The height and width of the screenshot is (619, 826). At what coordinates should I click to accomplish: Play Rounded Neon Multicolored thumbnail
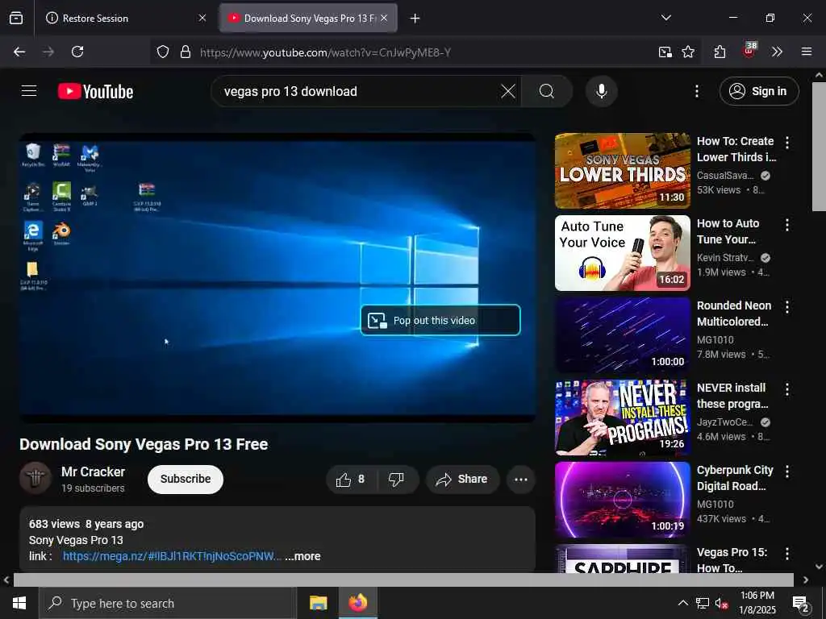click(x=622, y=334)
